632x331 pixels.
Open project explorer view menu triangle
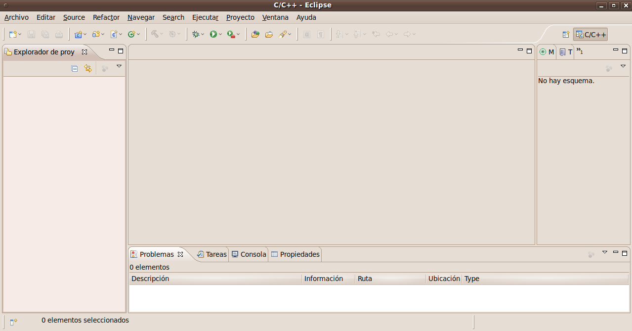point(119,66)
